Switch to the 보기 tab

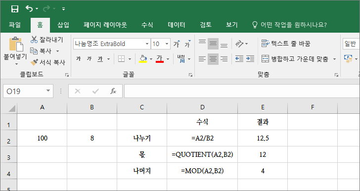[x=231, y=25]
